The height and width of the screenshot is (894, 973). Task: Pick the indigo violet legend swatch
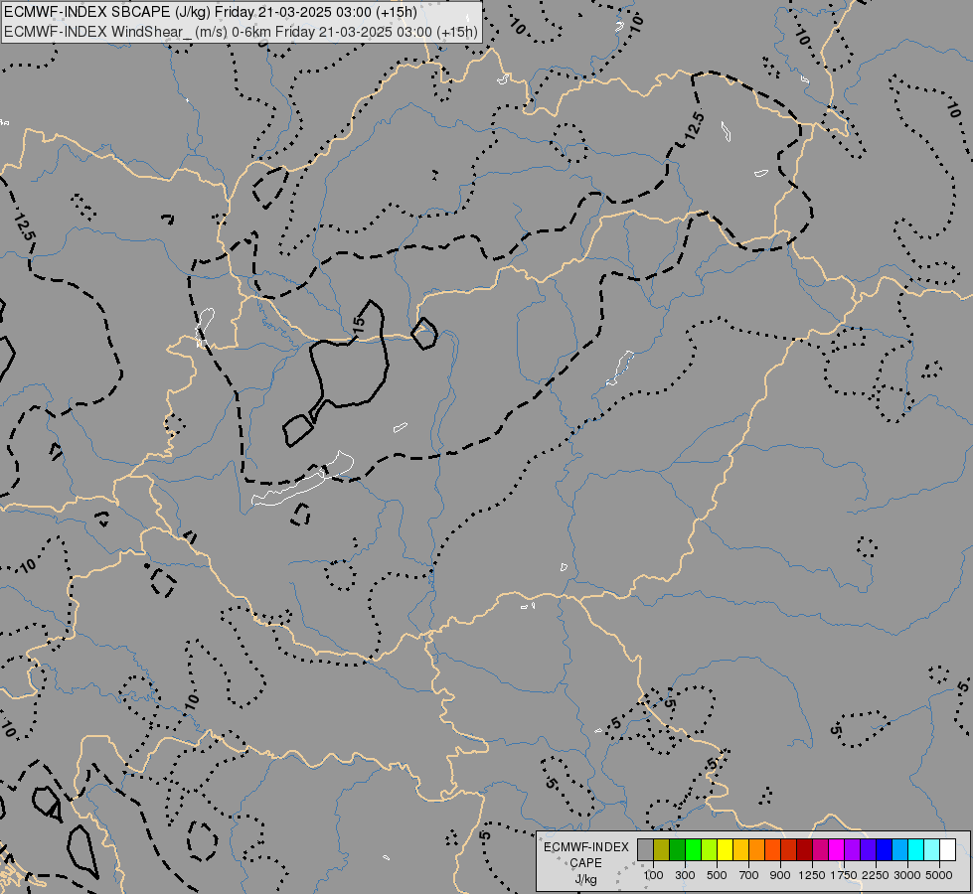click(x=868, y=849)
